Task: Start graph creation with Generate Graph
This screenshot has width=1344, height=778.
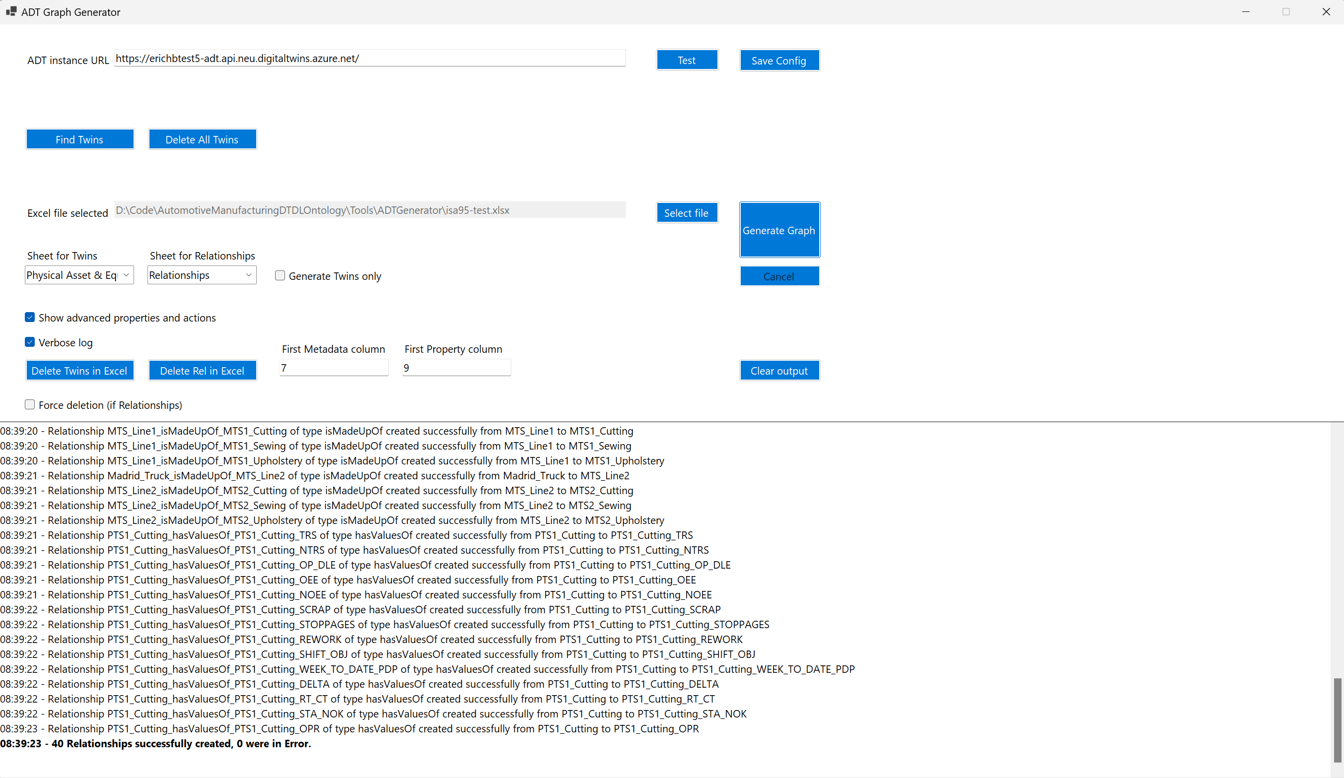Action: 778,230
